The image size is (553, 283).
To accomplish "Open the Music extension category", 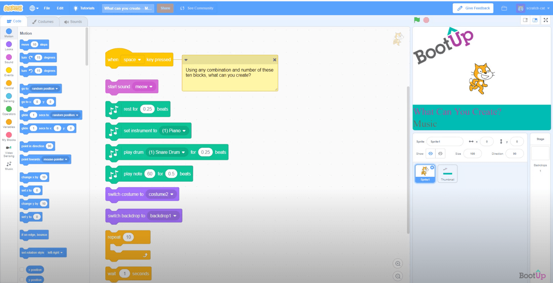I will click(9, 166).
